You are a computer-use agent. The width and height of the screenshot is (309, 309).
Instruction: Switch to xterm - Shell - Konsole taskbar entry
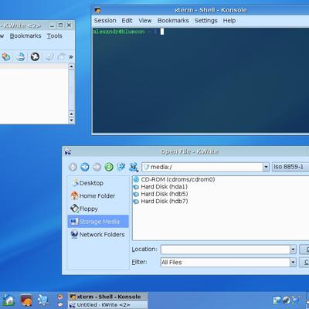click(108, 297)
